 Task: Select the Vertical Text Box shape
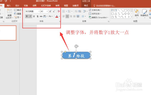(x=116, y=10)
